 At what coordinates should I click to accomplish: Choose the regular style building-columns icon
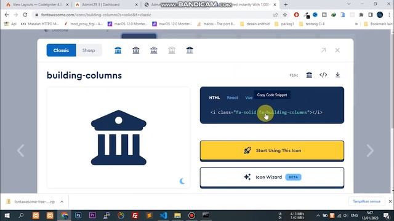pyautogui.click(x=136, y=50)
